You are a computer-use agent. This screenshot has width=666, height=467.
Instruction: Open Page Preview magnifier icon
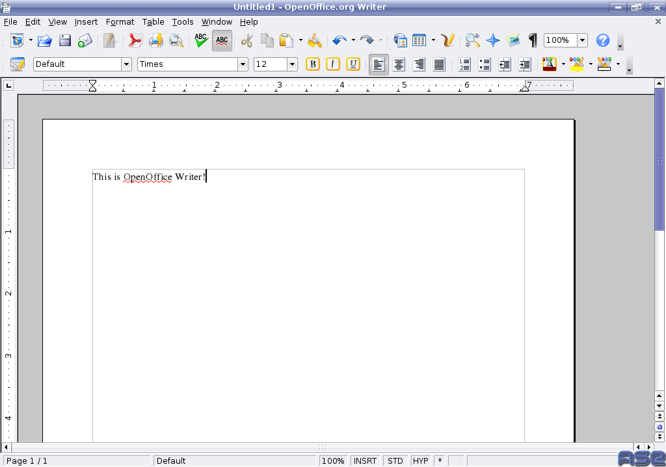tap(176, 40)
